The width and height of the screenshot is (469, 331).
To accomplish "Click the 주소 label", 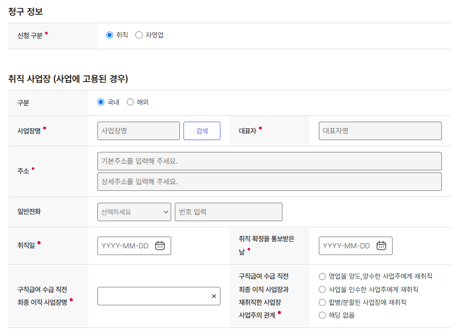I will click(x=24, y=171).
